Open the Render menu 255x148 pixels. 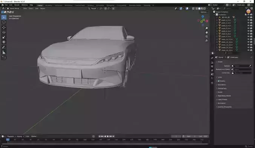tap(17, 5)
